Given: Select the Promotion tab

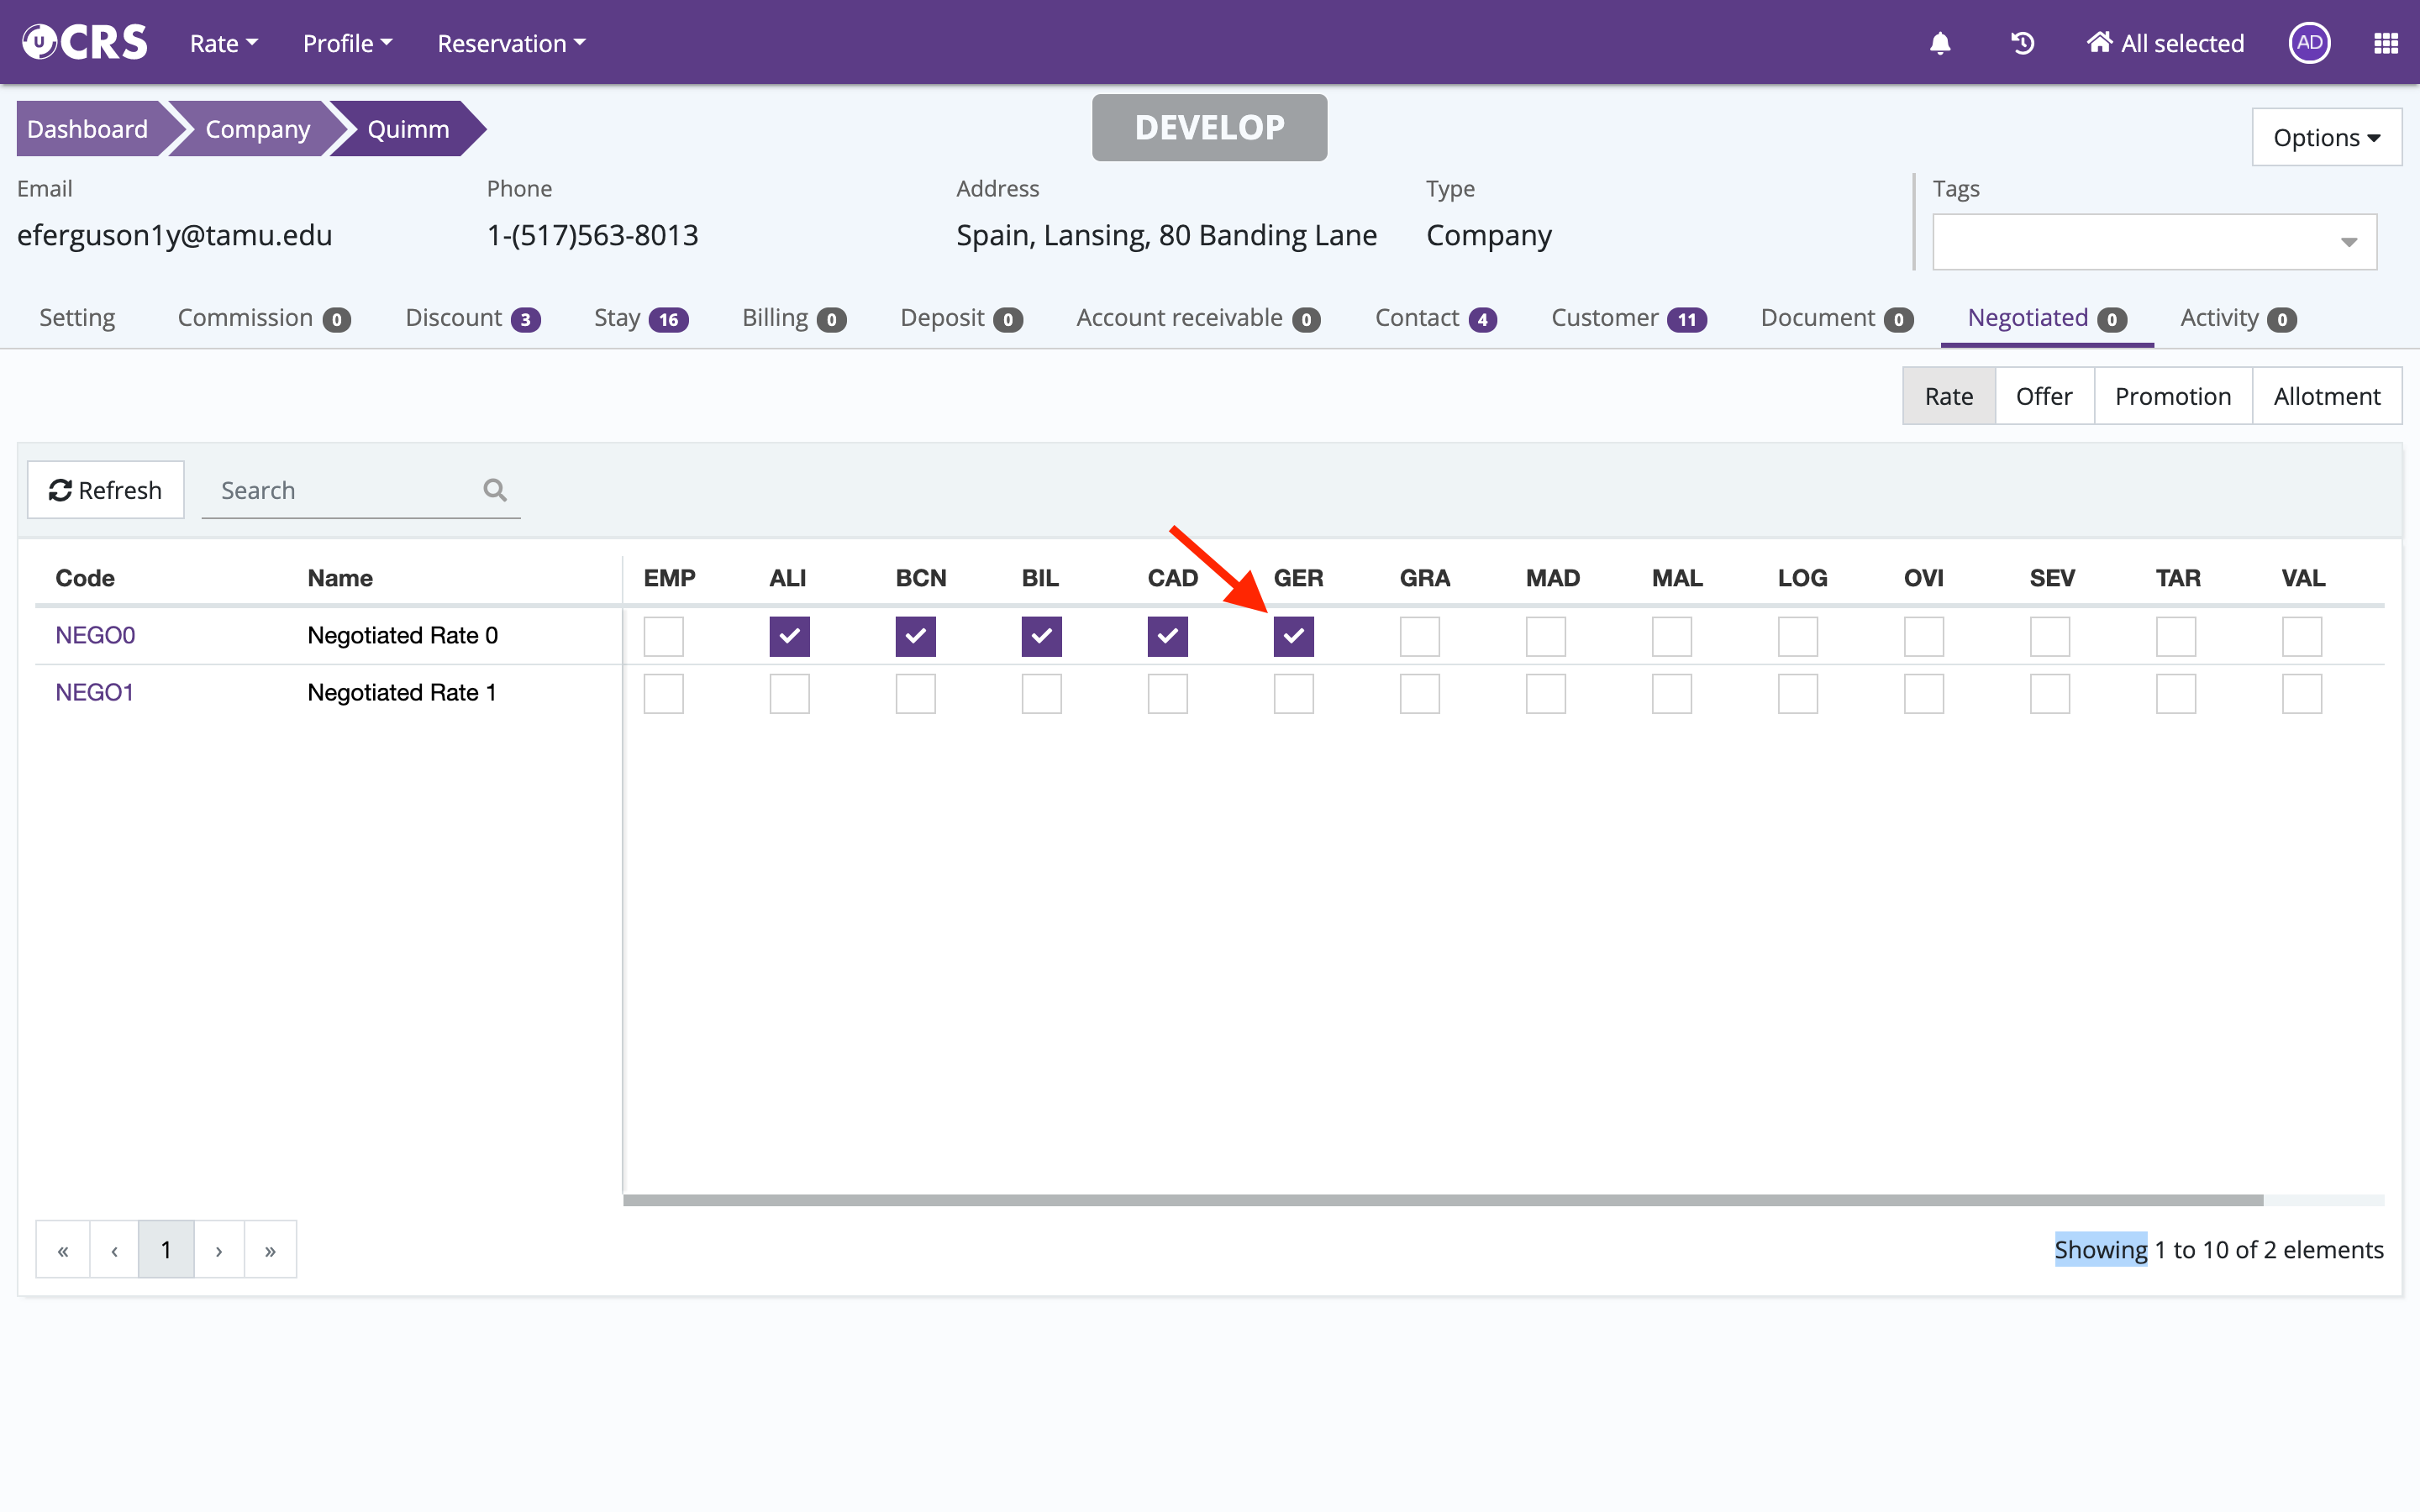Looking at the screenshot, I should click(x=2172, y=396).
